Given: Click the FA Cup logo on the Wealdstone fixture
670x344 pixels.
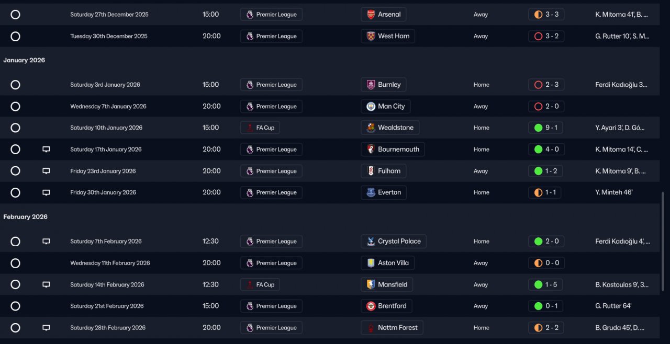Looking at the screenshot, I should click(x=250, y=128).
